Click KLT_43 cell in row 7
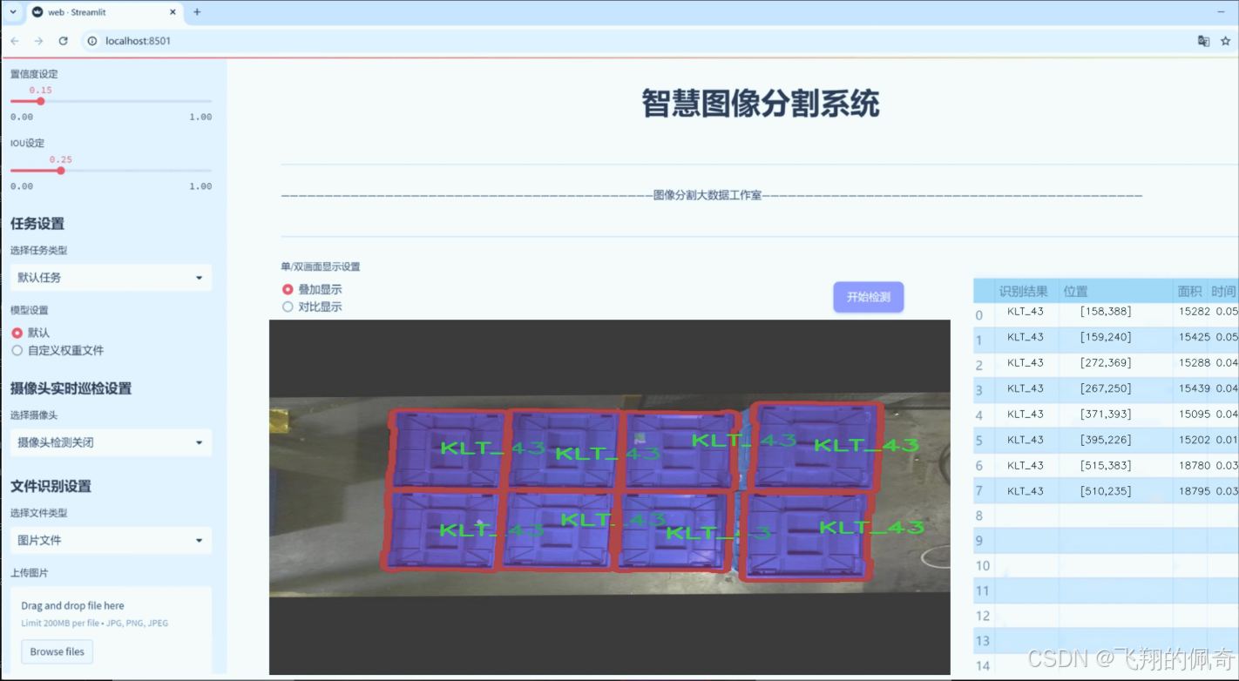This screenshot has width=1239, height=681. pos(1026,491)
